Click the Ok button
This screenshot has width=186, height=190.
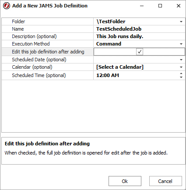[125, 181]
